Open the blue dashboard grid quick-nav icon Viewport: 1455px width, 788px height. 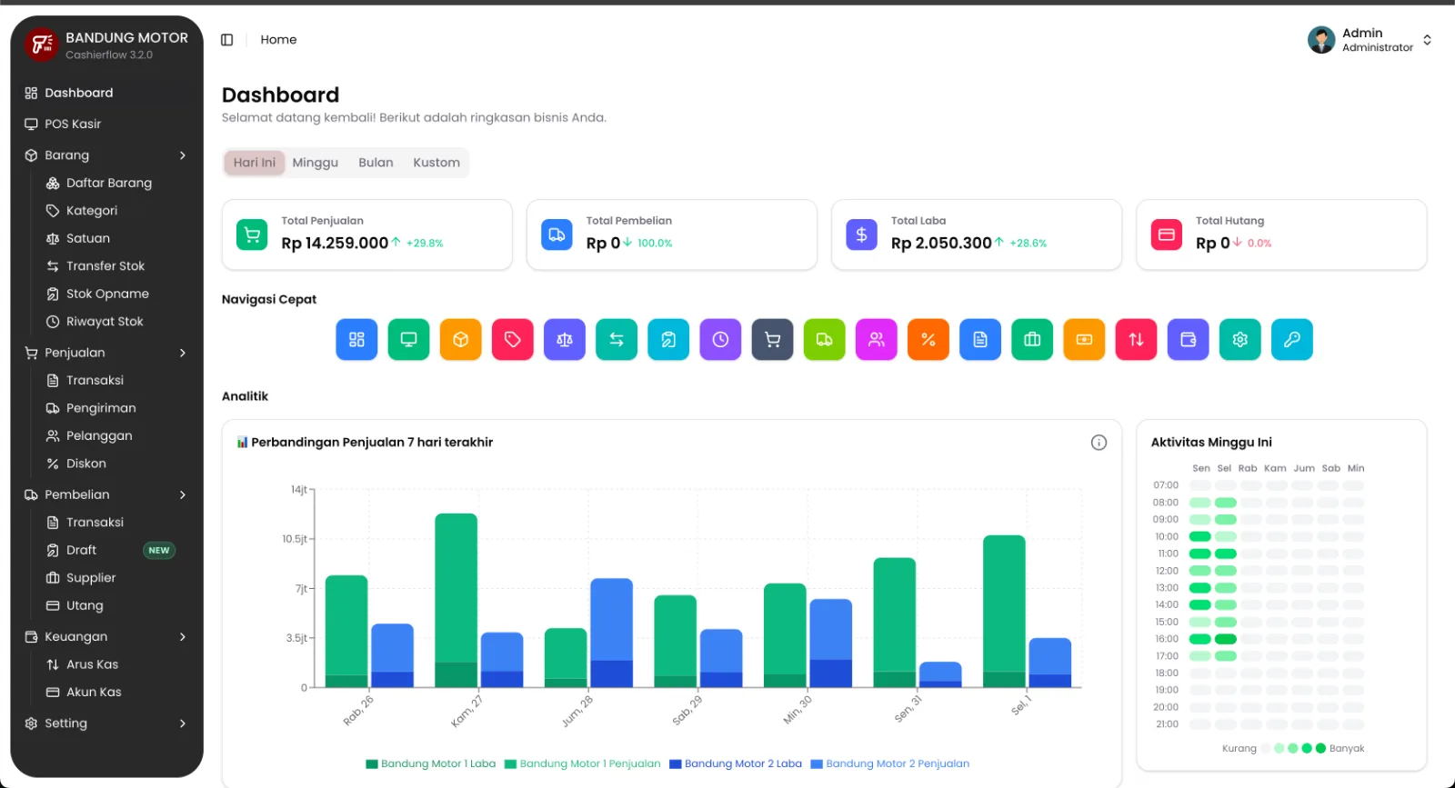[356, 339]
